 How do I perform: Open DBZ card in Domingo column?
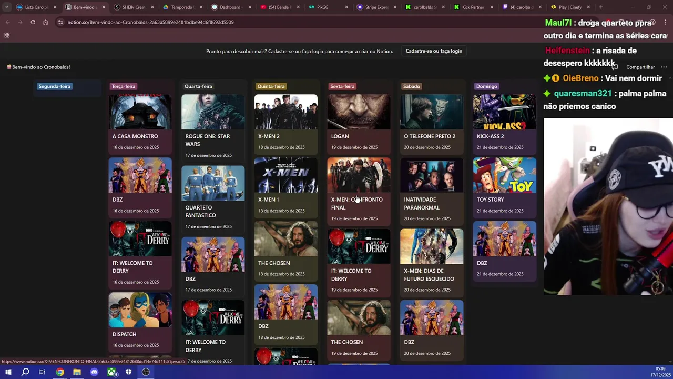pyautogui.click(x=505, y=250)
